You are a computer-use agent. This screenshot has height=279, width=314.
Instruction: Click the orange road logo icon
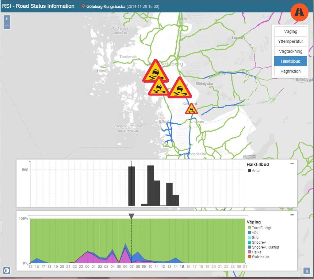click(x=299, y=12)
